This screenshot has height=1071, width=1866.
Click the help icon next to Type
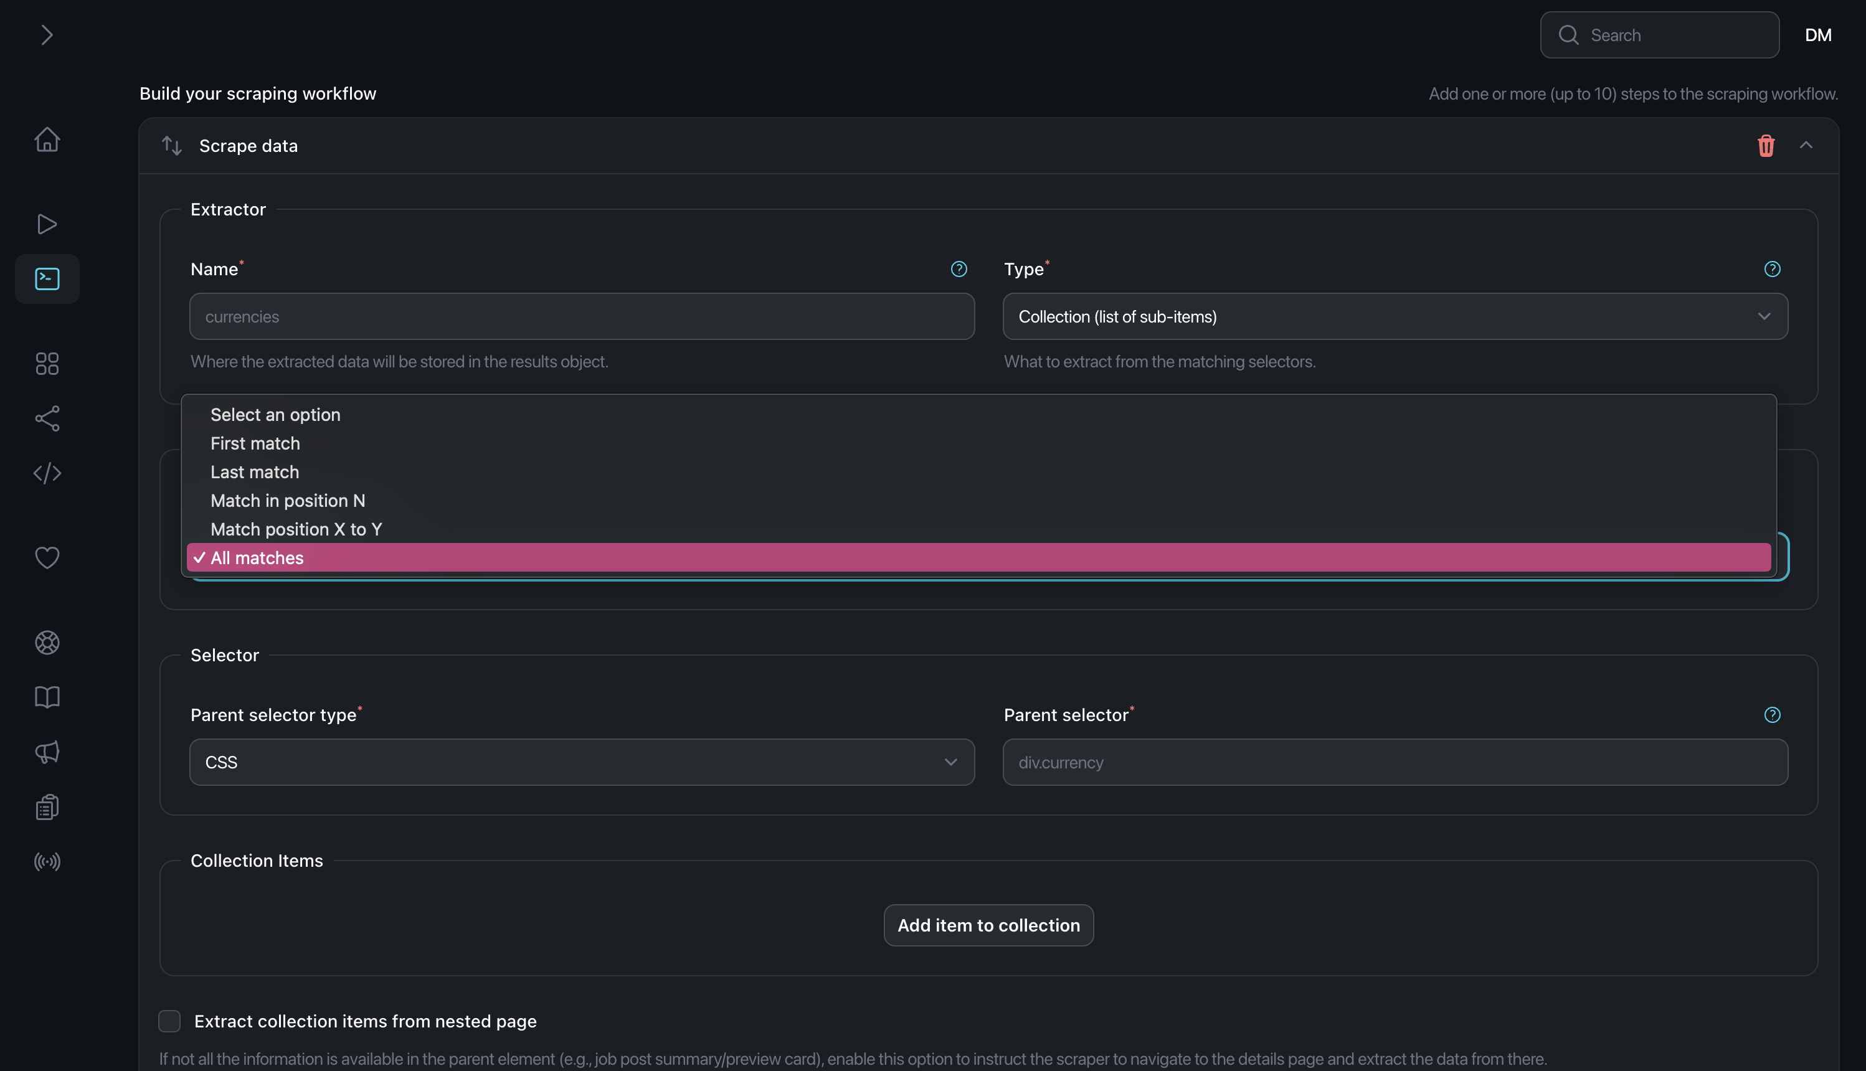coord(1772,269)
